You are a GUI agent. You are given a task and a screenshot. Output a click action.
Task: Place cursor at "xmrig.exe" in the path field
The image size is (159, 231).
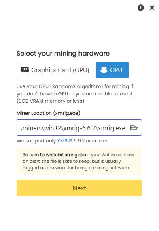[112, 128]
